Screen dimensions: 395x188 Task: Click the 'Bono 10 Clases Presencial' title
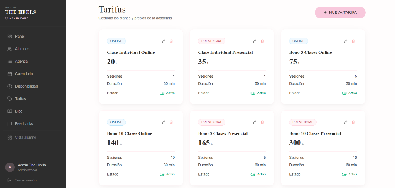tap(315, 133)
